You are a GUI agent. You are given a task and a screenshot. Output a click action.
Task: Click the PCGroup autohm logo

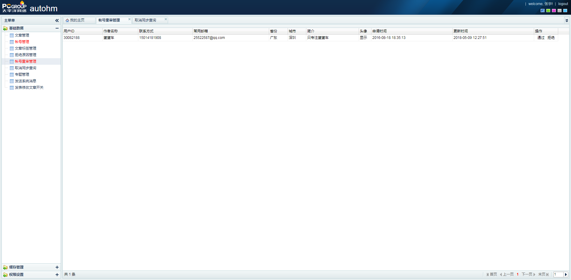point(30,7)
